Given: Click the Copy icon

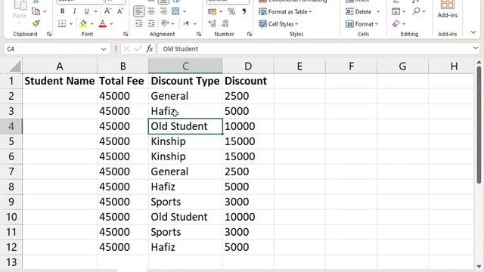Looking at the screenshot, I should (36, 11).
